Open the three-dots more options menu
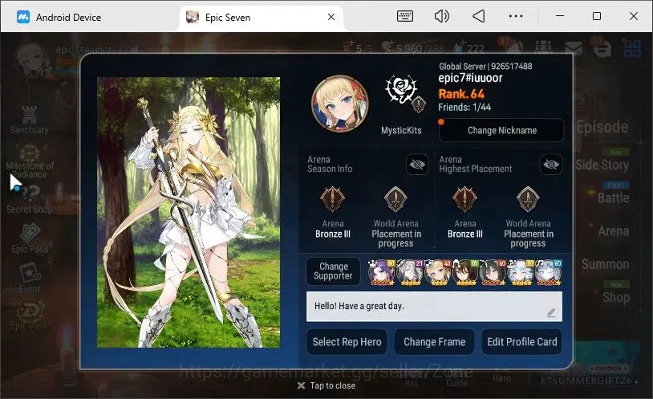Image resolution: width=653 pixels, height=399 pixels. (x=516, y=16)
